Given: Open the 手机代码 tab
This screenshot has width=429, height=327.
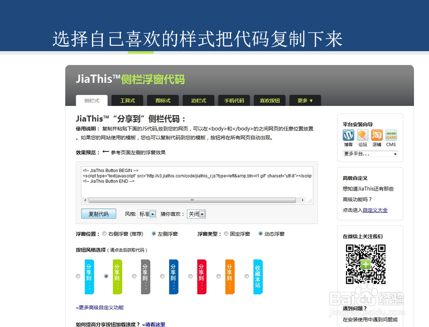Looking at the screenshot, I should (234, 101).
